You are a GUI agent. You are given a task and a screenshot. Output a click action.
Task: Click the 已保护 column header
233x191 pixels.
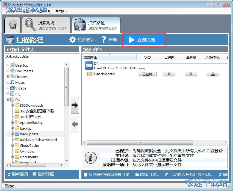point(169,57)
